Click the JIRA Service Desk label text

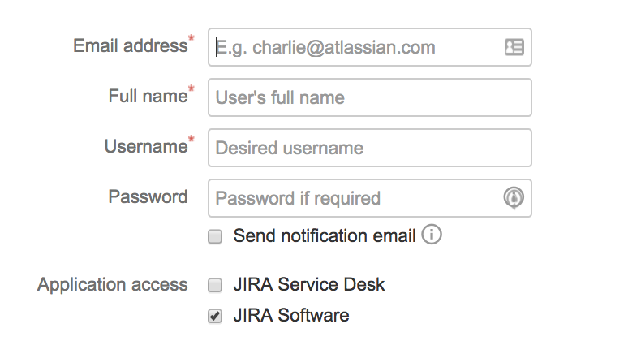pos(309,285)
